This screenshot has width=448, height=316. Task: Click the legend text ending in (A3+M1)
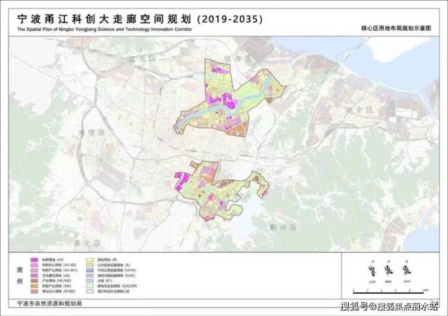(60, 270)
